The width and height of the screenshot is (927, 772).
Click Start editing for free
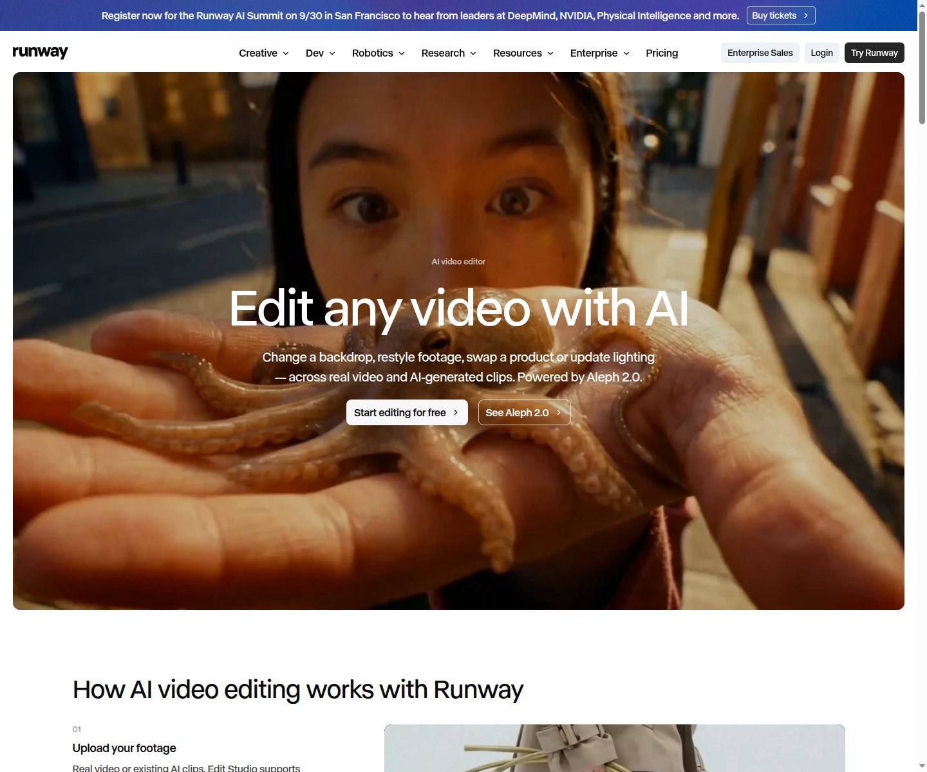coord(407,412)
